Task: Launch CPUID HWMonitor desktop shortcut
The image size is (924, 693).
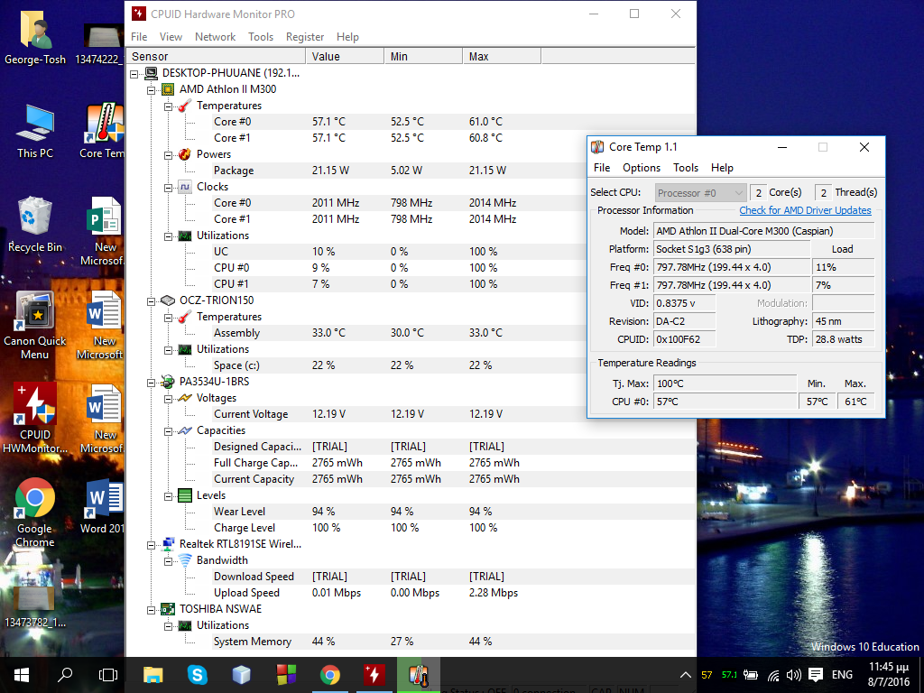Action: coord(35,419)
